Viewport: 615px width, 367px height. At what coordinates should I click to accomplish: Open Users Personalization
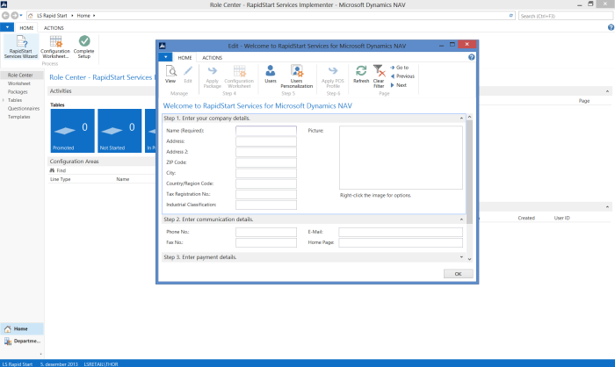click(x=297, y=75)
